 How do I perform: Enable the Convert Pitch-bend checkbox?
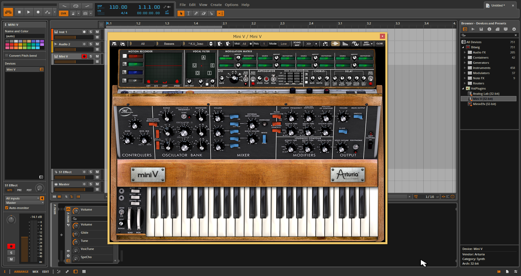pos(7,56)
